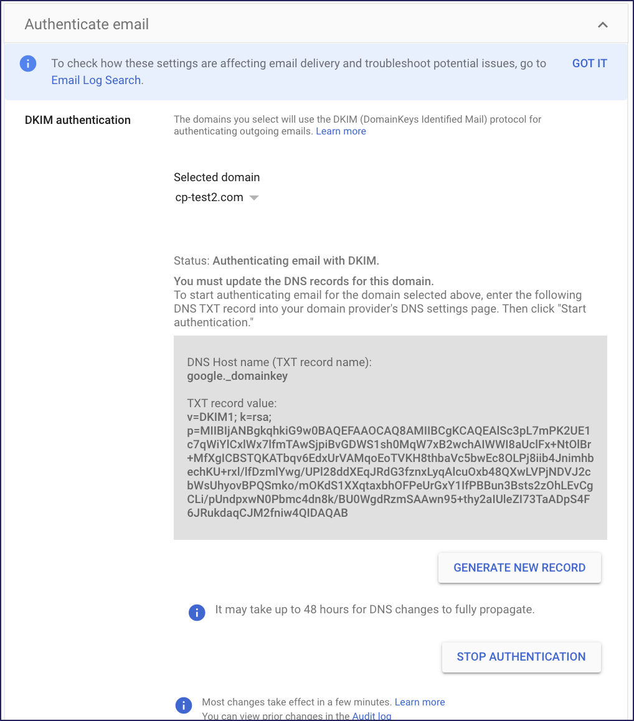Click the 'Selected domain' field label
The height and width of the screenshot is (721, 634).
[217, 177]
